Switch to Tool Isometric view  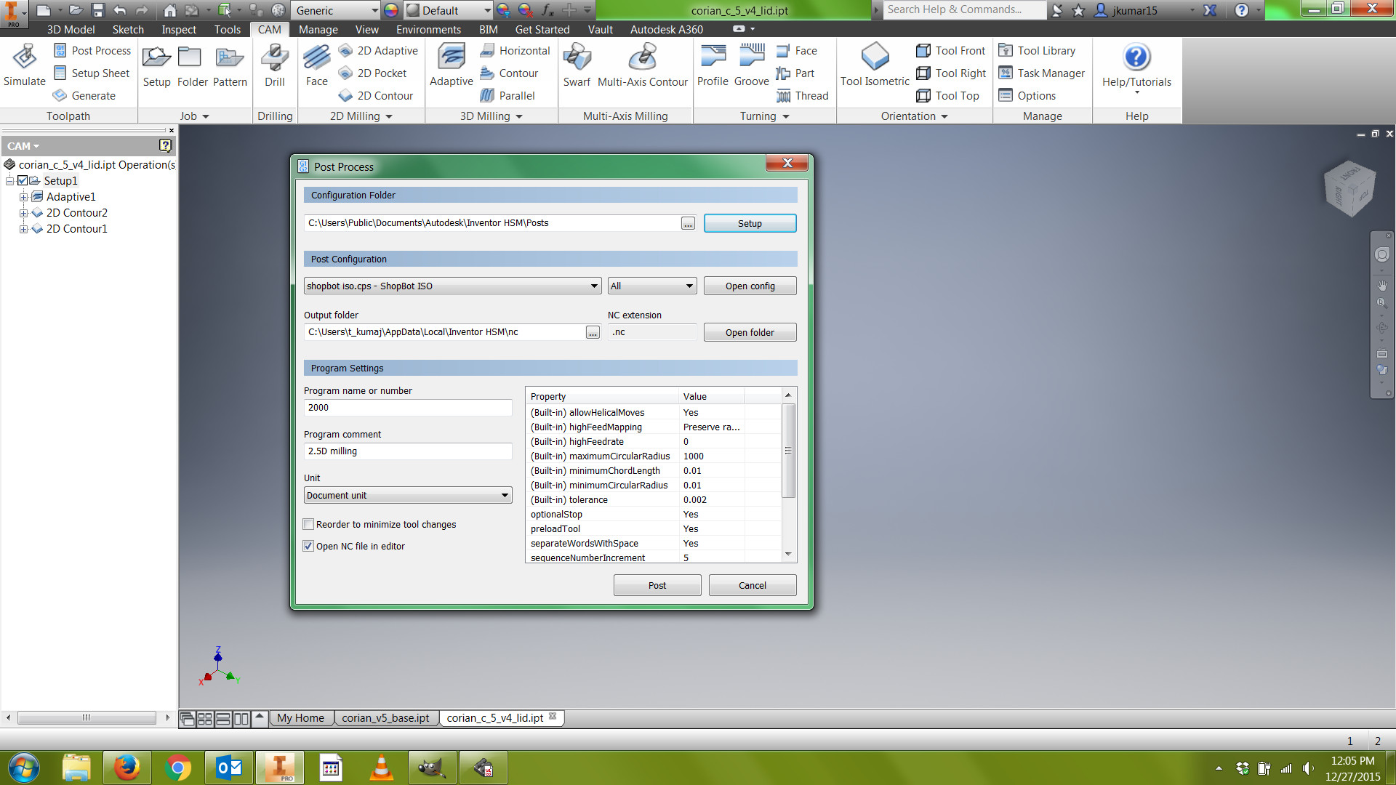coord(875,65)
